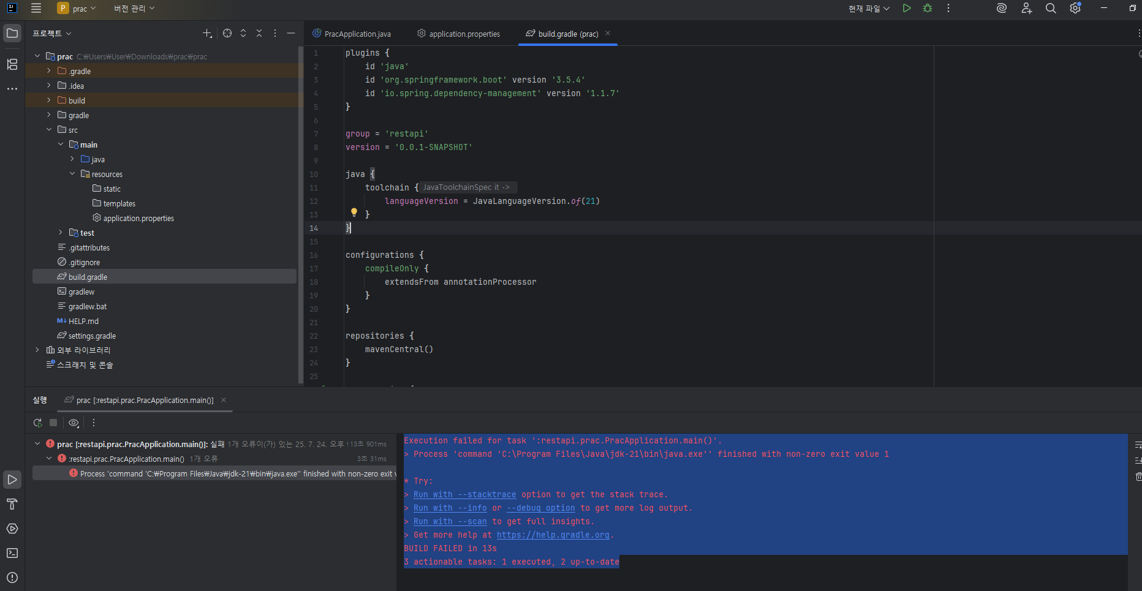Toggle run view eye filter
The height and width of the screenshot is (591, 1142).
74,423
